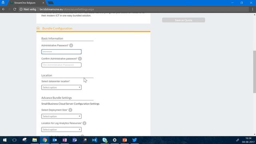Image resolution: width=256 pixels, height=144 pixels.
Task: View the Niet veilig site info
Action: click(x=28, y=9)
